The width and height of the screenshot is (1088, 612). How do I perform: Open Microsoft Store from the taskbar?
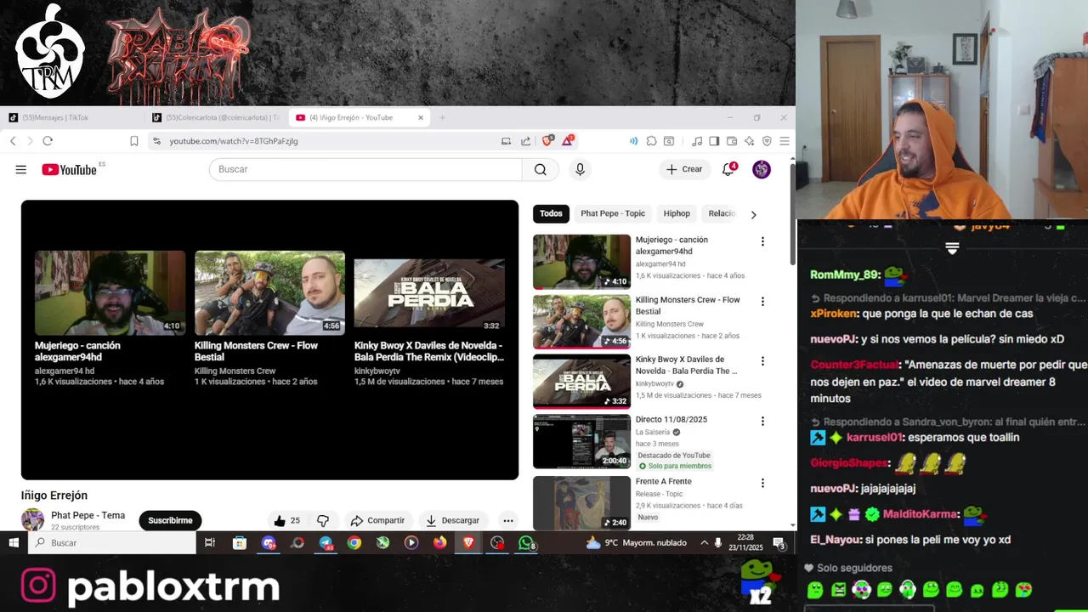click(240, 542)
